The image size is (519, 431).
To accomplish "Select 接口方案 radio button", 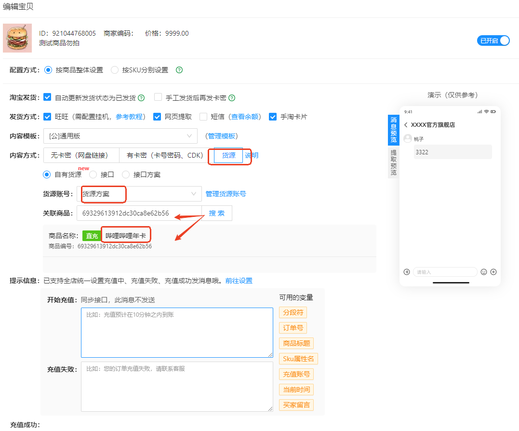I will click(126, 175).
